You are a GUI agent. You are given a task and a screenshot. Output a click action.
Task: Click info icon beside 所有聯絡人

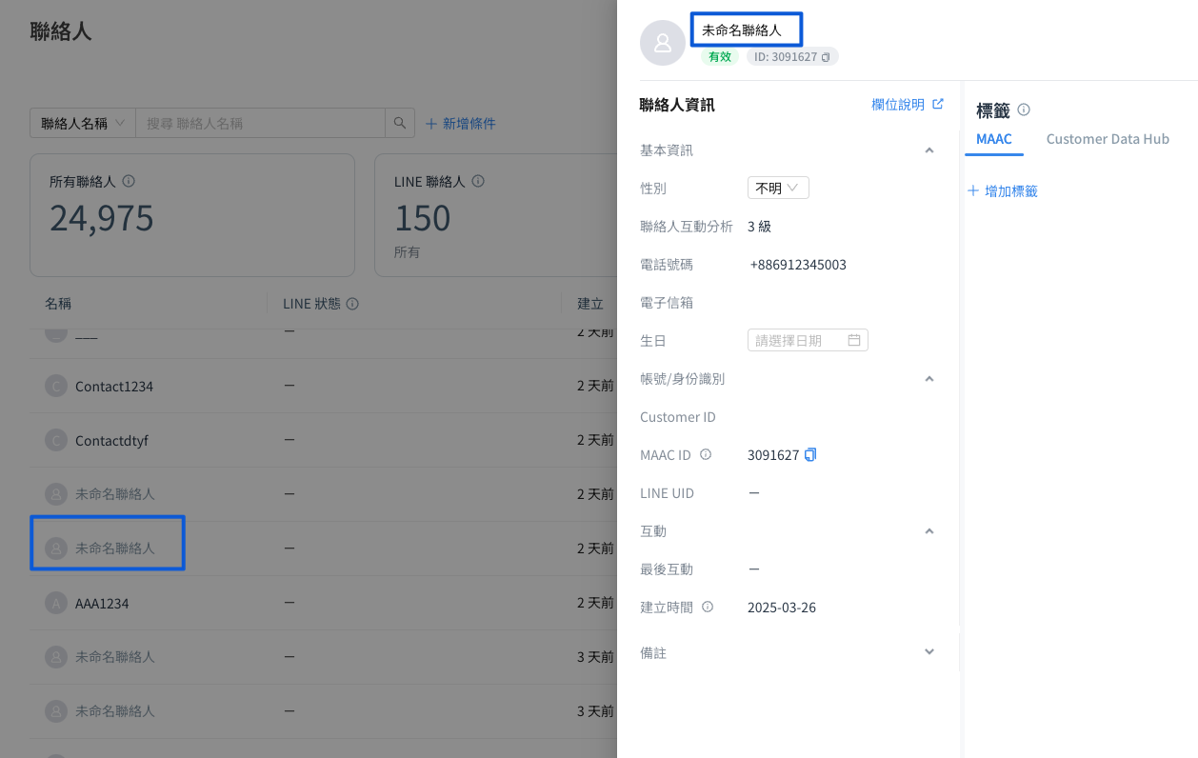[129, 181]
